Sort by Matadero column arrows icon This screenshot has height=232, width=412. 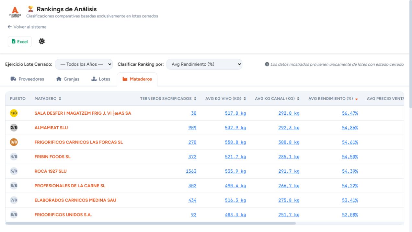(60, 99)
